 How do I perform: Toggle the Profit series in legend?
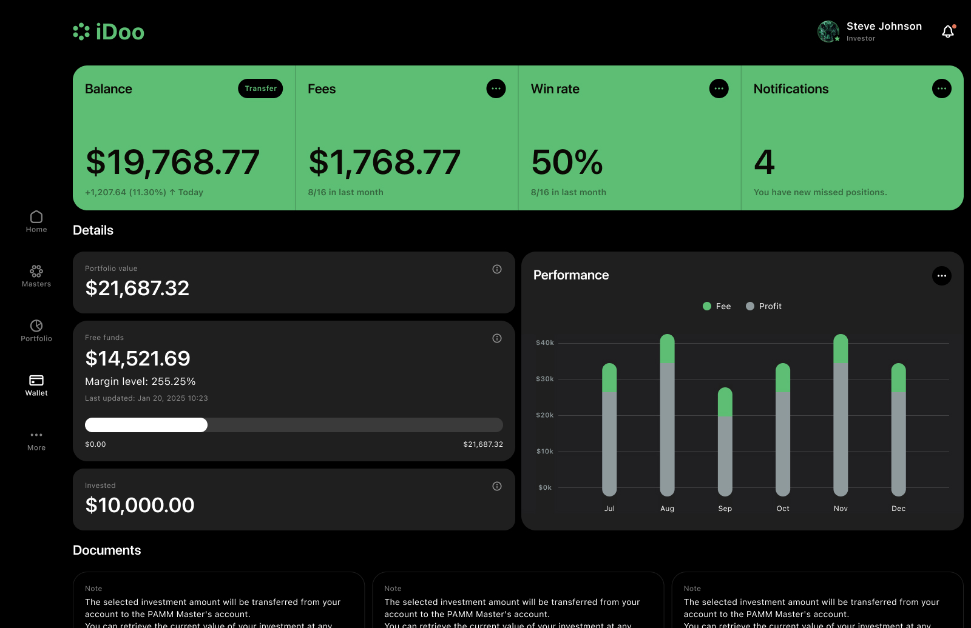pos(764,306)
